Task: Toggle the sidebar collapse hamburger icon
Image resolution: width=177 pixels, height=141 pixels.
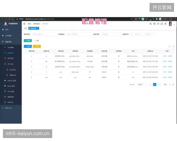Action: pyautogui.click(x=24, y=24)
